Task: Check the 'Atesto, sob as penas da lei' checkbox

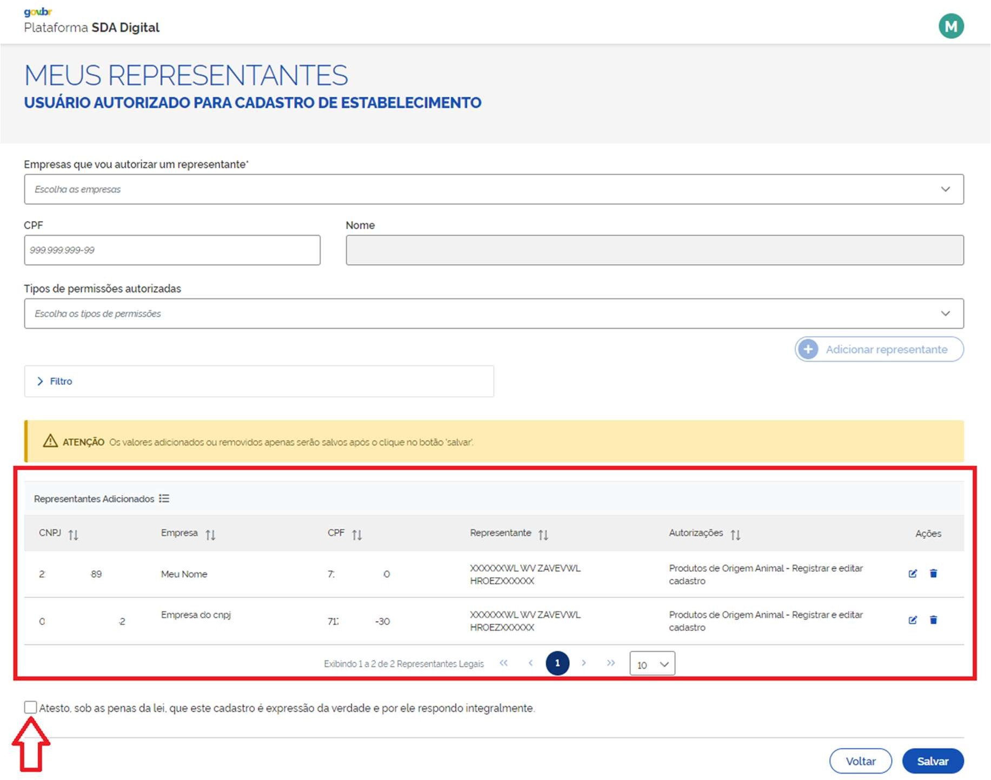Action: point(31,707)
